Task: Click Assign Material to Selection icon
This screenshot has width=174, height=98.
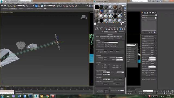Action: click(101, 29)
